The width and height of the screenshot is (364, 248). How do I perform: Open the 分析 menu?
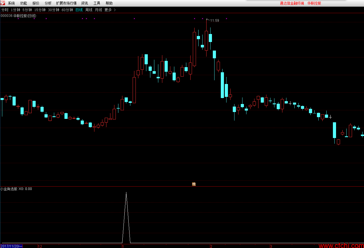(x=48, y=3)
